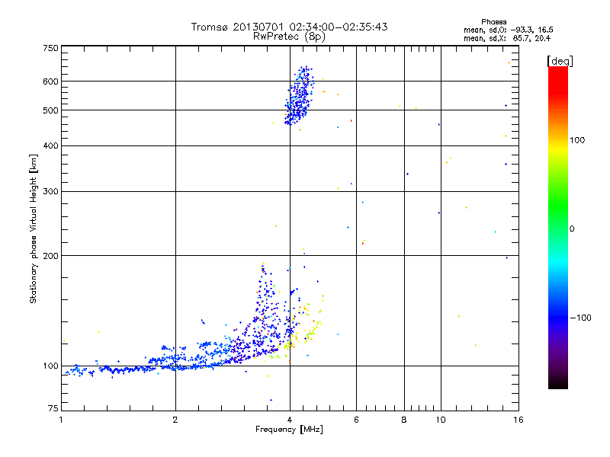Click the 'mean, sd,O: -93.3, 16.5' line
610x457 pixels.
[508, 30]
